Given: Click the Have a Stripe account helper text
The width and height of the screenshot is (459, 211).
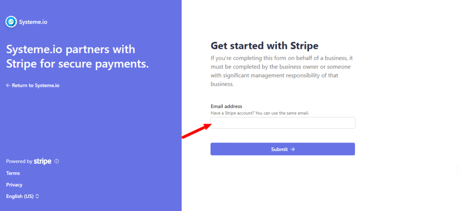Looking at the screenshot, I should click(x=260, y=113).
